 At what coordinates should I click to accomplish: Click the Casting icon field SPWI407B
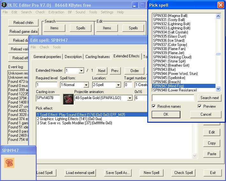click(x=48, y=98)
